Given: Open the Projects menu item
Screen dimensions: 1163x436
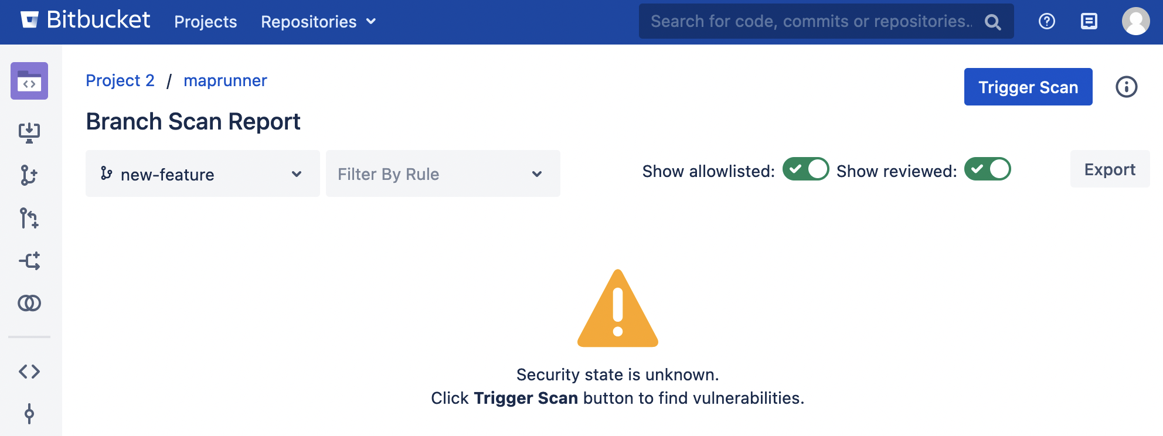Looking at the screenshot, I should click(205, 22).
